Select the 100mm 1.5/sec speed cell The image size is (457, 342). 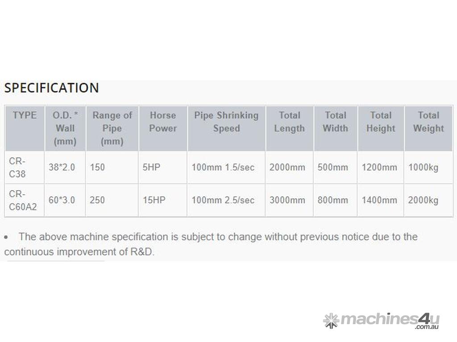[x=223, y=167]
